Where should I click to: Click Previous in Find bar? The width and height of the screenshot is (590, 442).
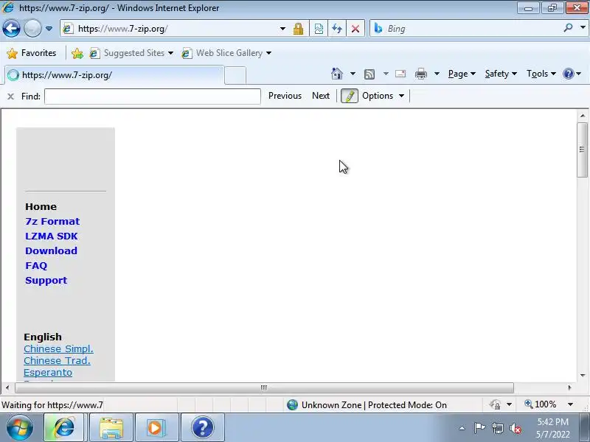(x=285, y=96)
